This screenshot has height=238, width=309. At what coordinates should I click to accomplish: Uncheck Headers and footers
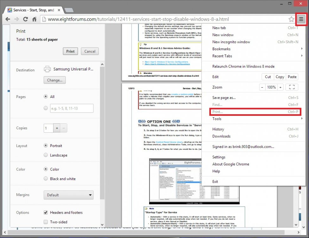[46, 212]
